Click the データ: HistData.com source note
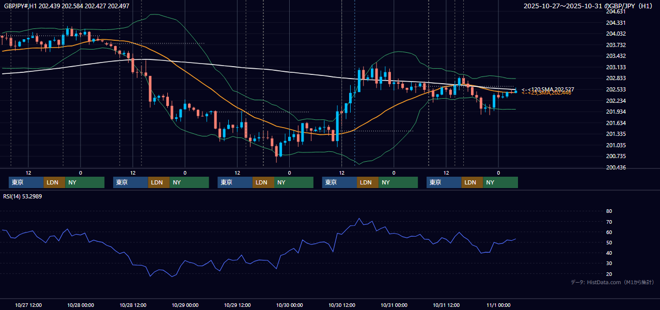The height and width of the screenshot is (310, 660). (612, 282)
